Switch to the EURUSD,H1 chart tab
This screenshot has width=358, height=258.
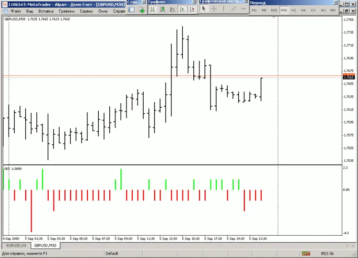click(x=16, y=246)
